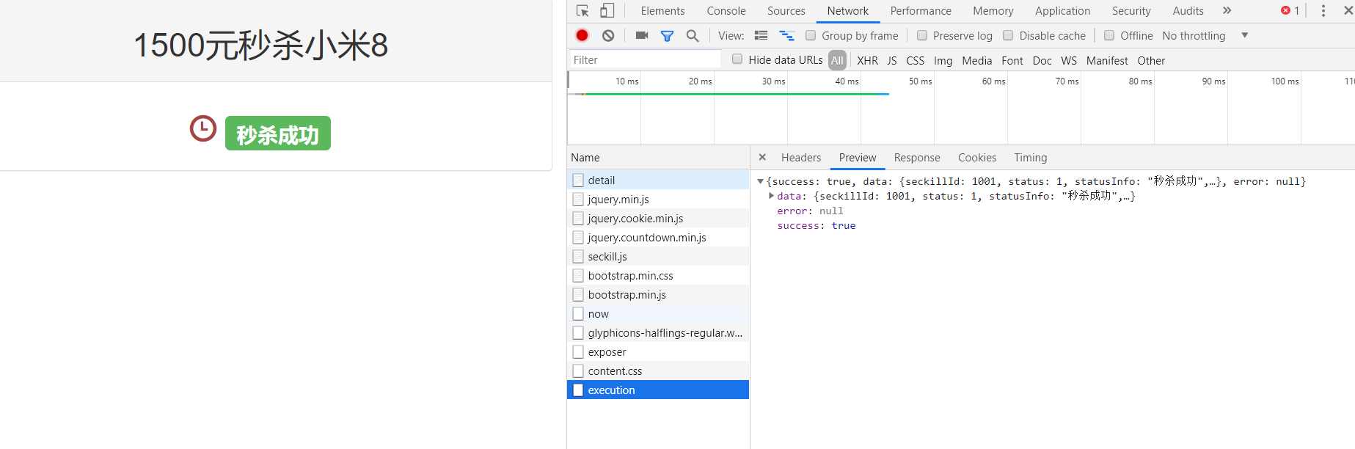Screen dimensions: 1355x449
Task: Click the green 秒杀成功 label
Action: (x=278, y=134)
